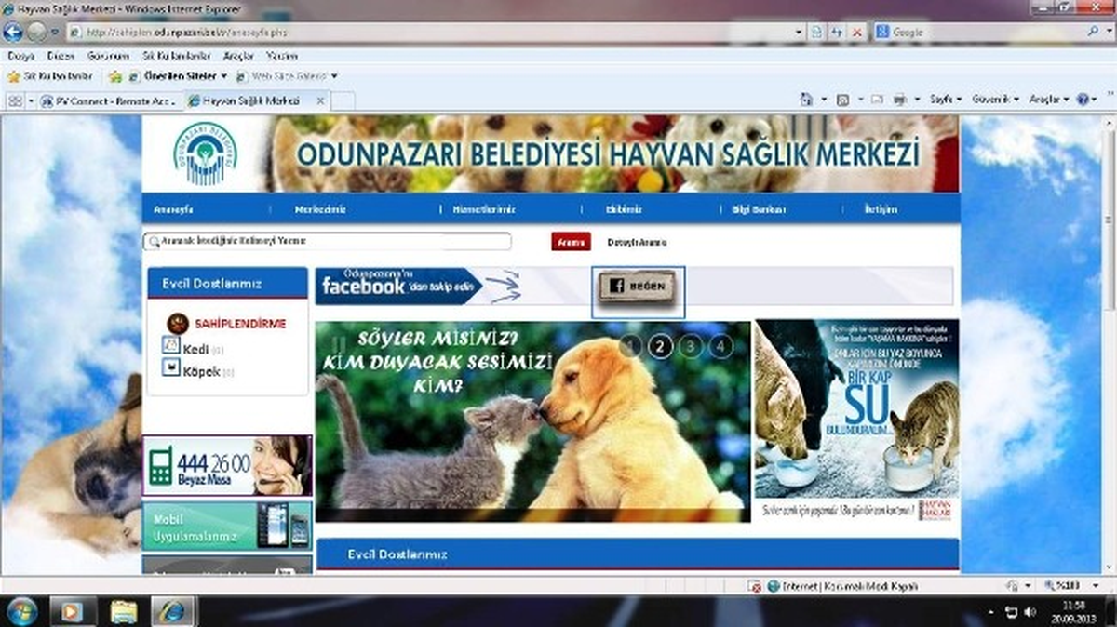
Task: Open the Hizmetlerimiz navigation link
Action: 483,210
